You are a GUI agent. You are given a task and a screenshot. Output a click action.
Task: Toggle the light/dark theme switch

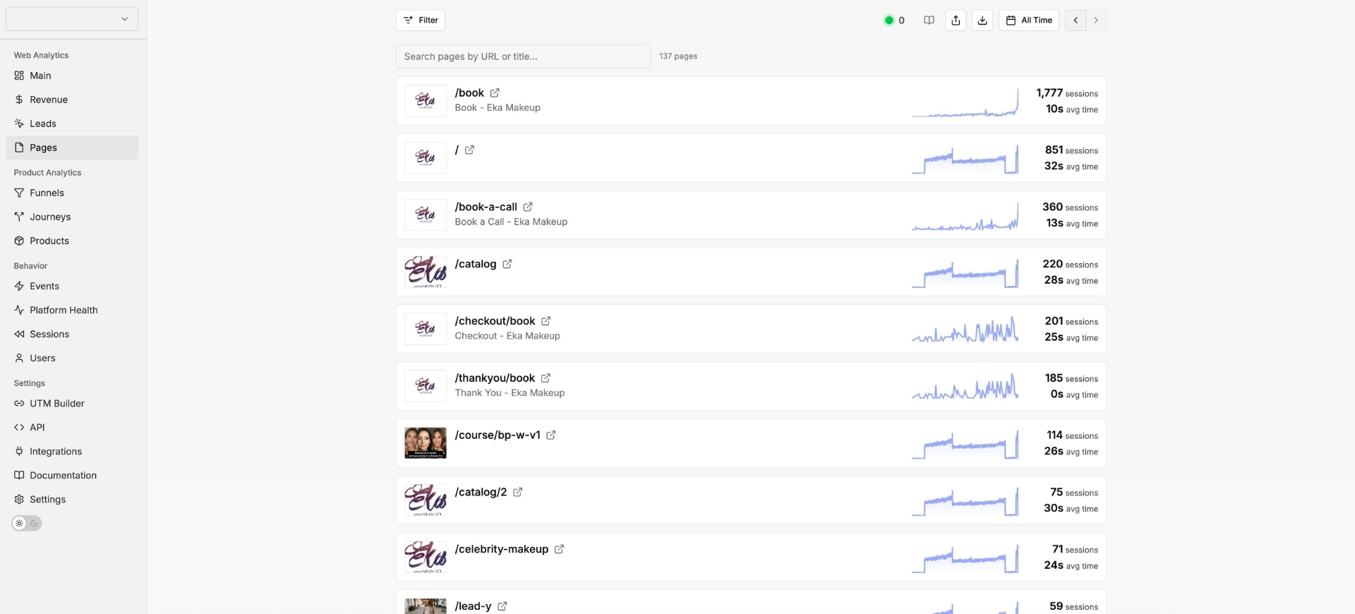pos(27,524)
